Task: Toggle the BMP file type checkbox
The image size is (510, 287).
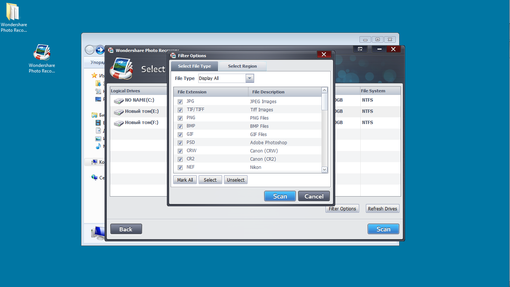Action: (180, 126)
